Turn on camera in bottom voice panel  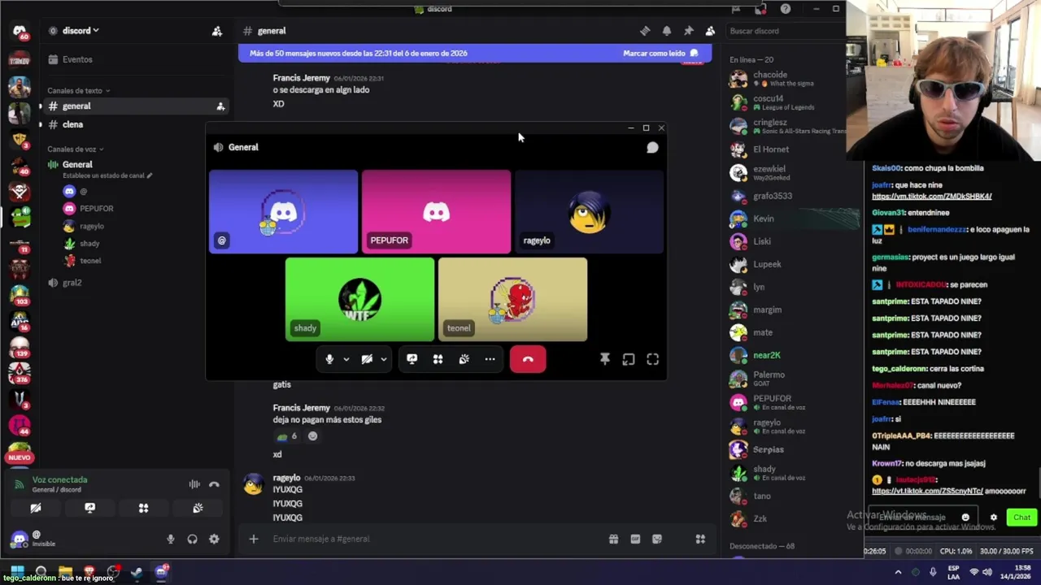click(36, 508)
